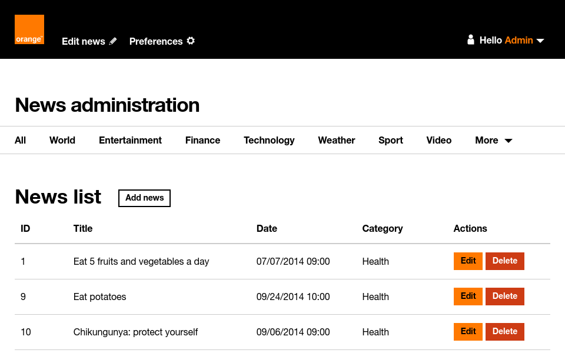
Task: Delete the 'Eat potatoes' news item
Action: coord(504,297)
